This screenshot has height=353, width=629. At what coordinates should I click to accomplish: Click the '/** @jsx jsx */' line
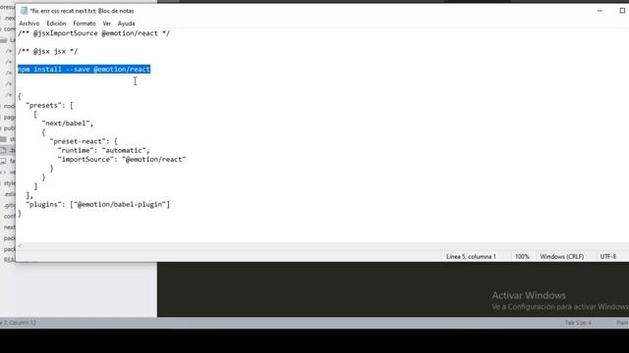pyautogui.click(x=48, y=51)
